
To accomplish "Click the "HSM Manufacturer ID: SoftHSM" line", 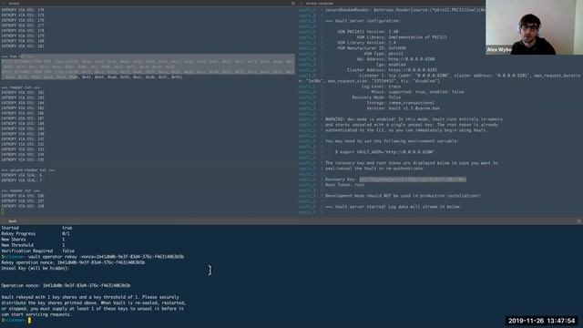I will coord(372,48).
